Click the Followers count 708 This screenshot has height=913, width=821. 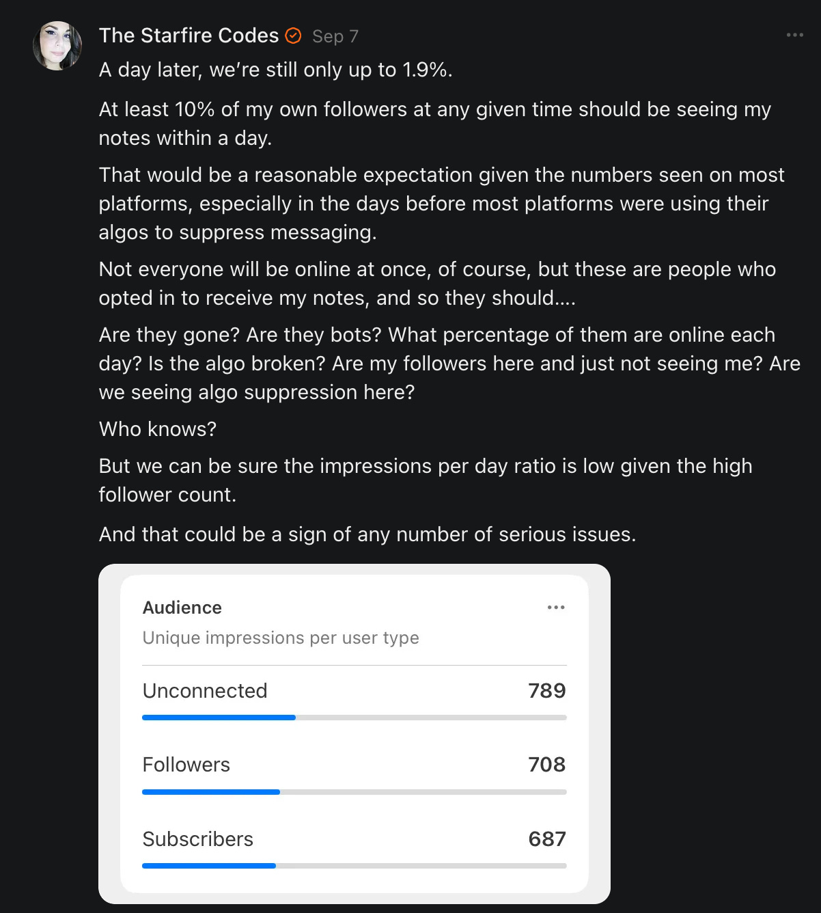(x=546, y=765)
